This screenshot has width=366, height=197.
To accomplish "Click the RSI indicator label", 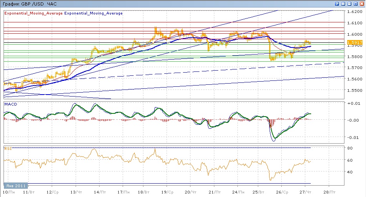I will click(8, 148).
